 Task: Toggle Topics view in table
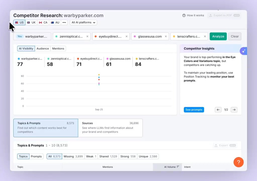(x=23, y=156)
